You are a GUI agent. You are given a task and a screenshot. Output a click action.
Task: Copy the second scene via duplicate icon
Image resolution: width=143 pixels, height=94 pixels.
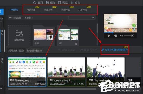2,62
